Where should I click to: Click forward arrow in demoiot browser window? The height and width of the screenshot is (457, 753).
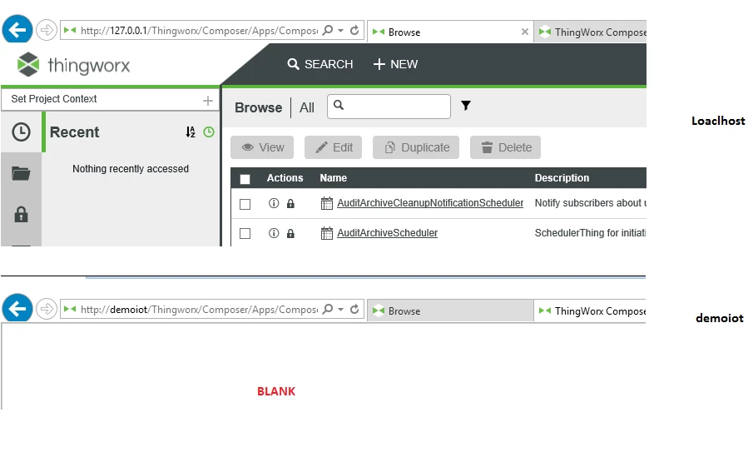pyautogui.click(x=47, y=309)
